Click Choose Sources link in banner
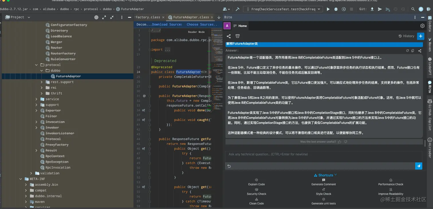The height and width of the screenshot is (209, 433). point(202,24)
